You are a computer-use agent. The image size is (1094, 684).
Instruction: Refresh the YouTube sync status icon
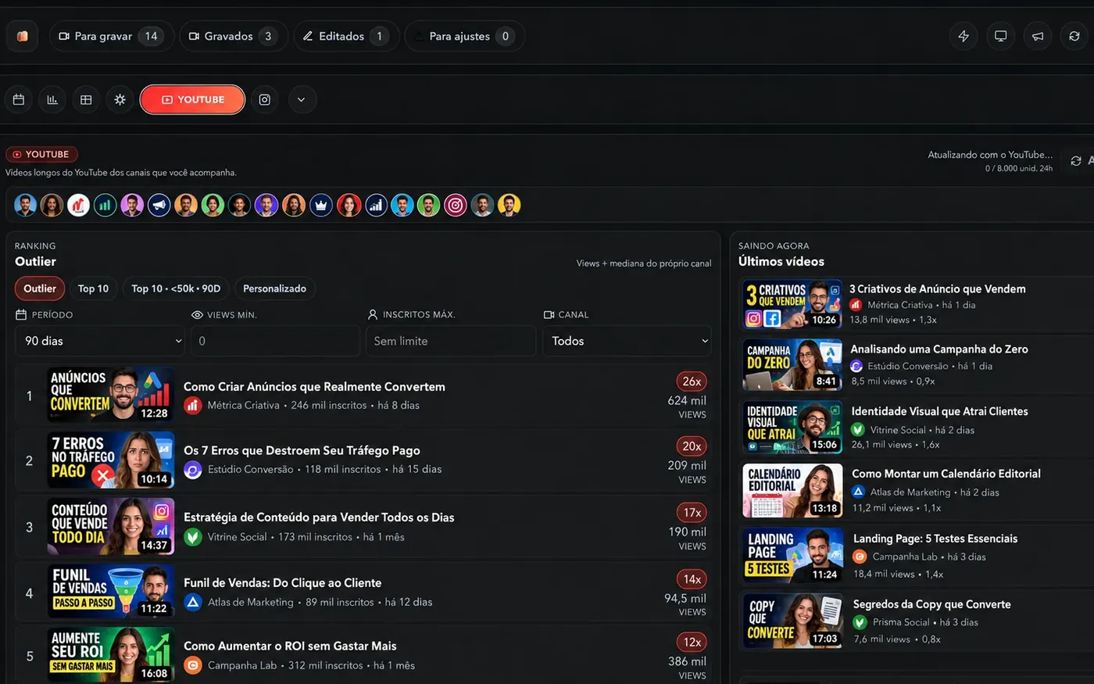pyautogui.click(x=1076, y=160)
